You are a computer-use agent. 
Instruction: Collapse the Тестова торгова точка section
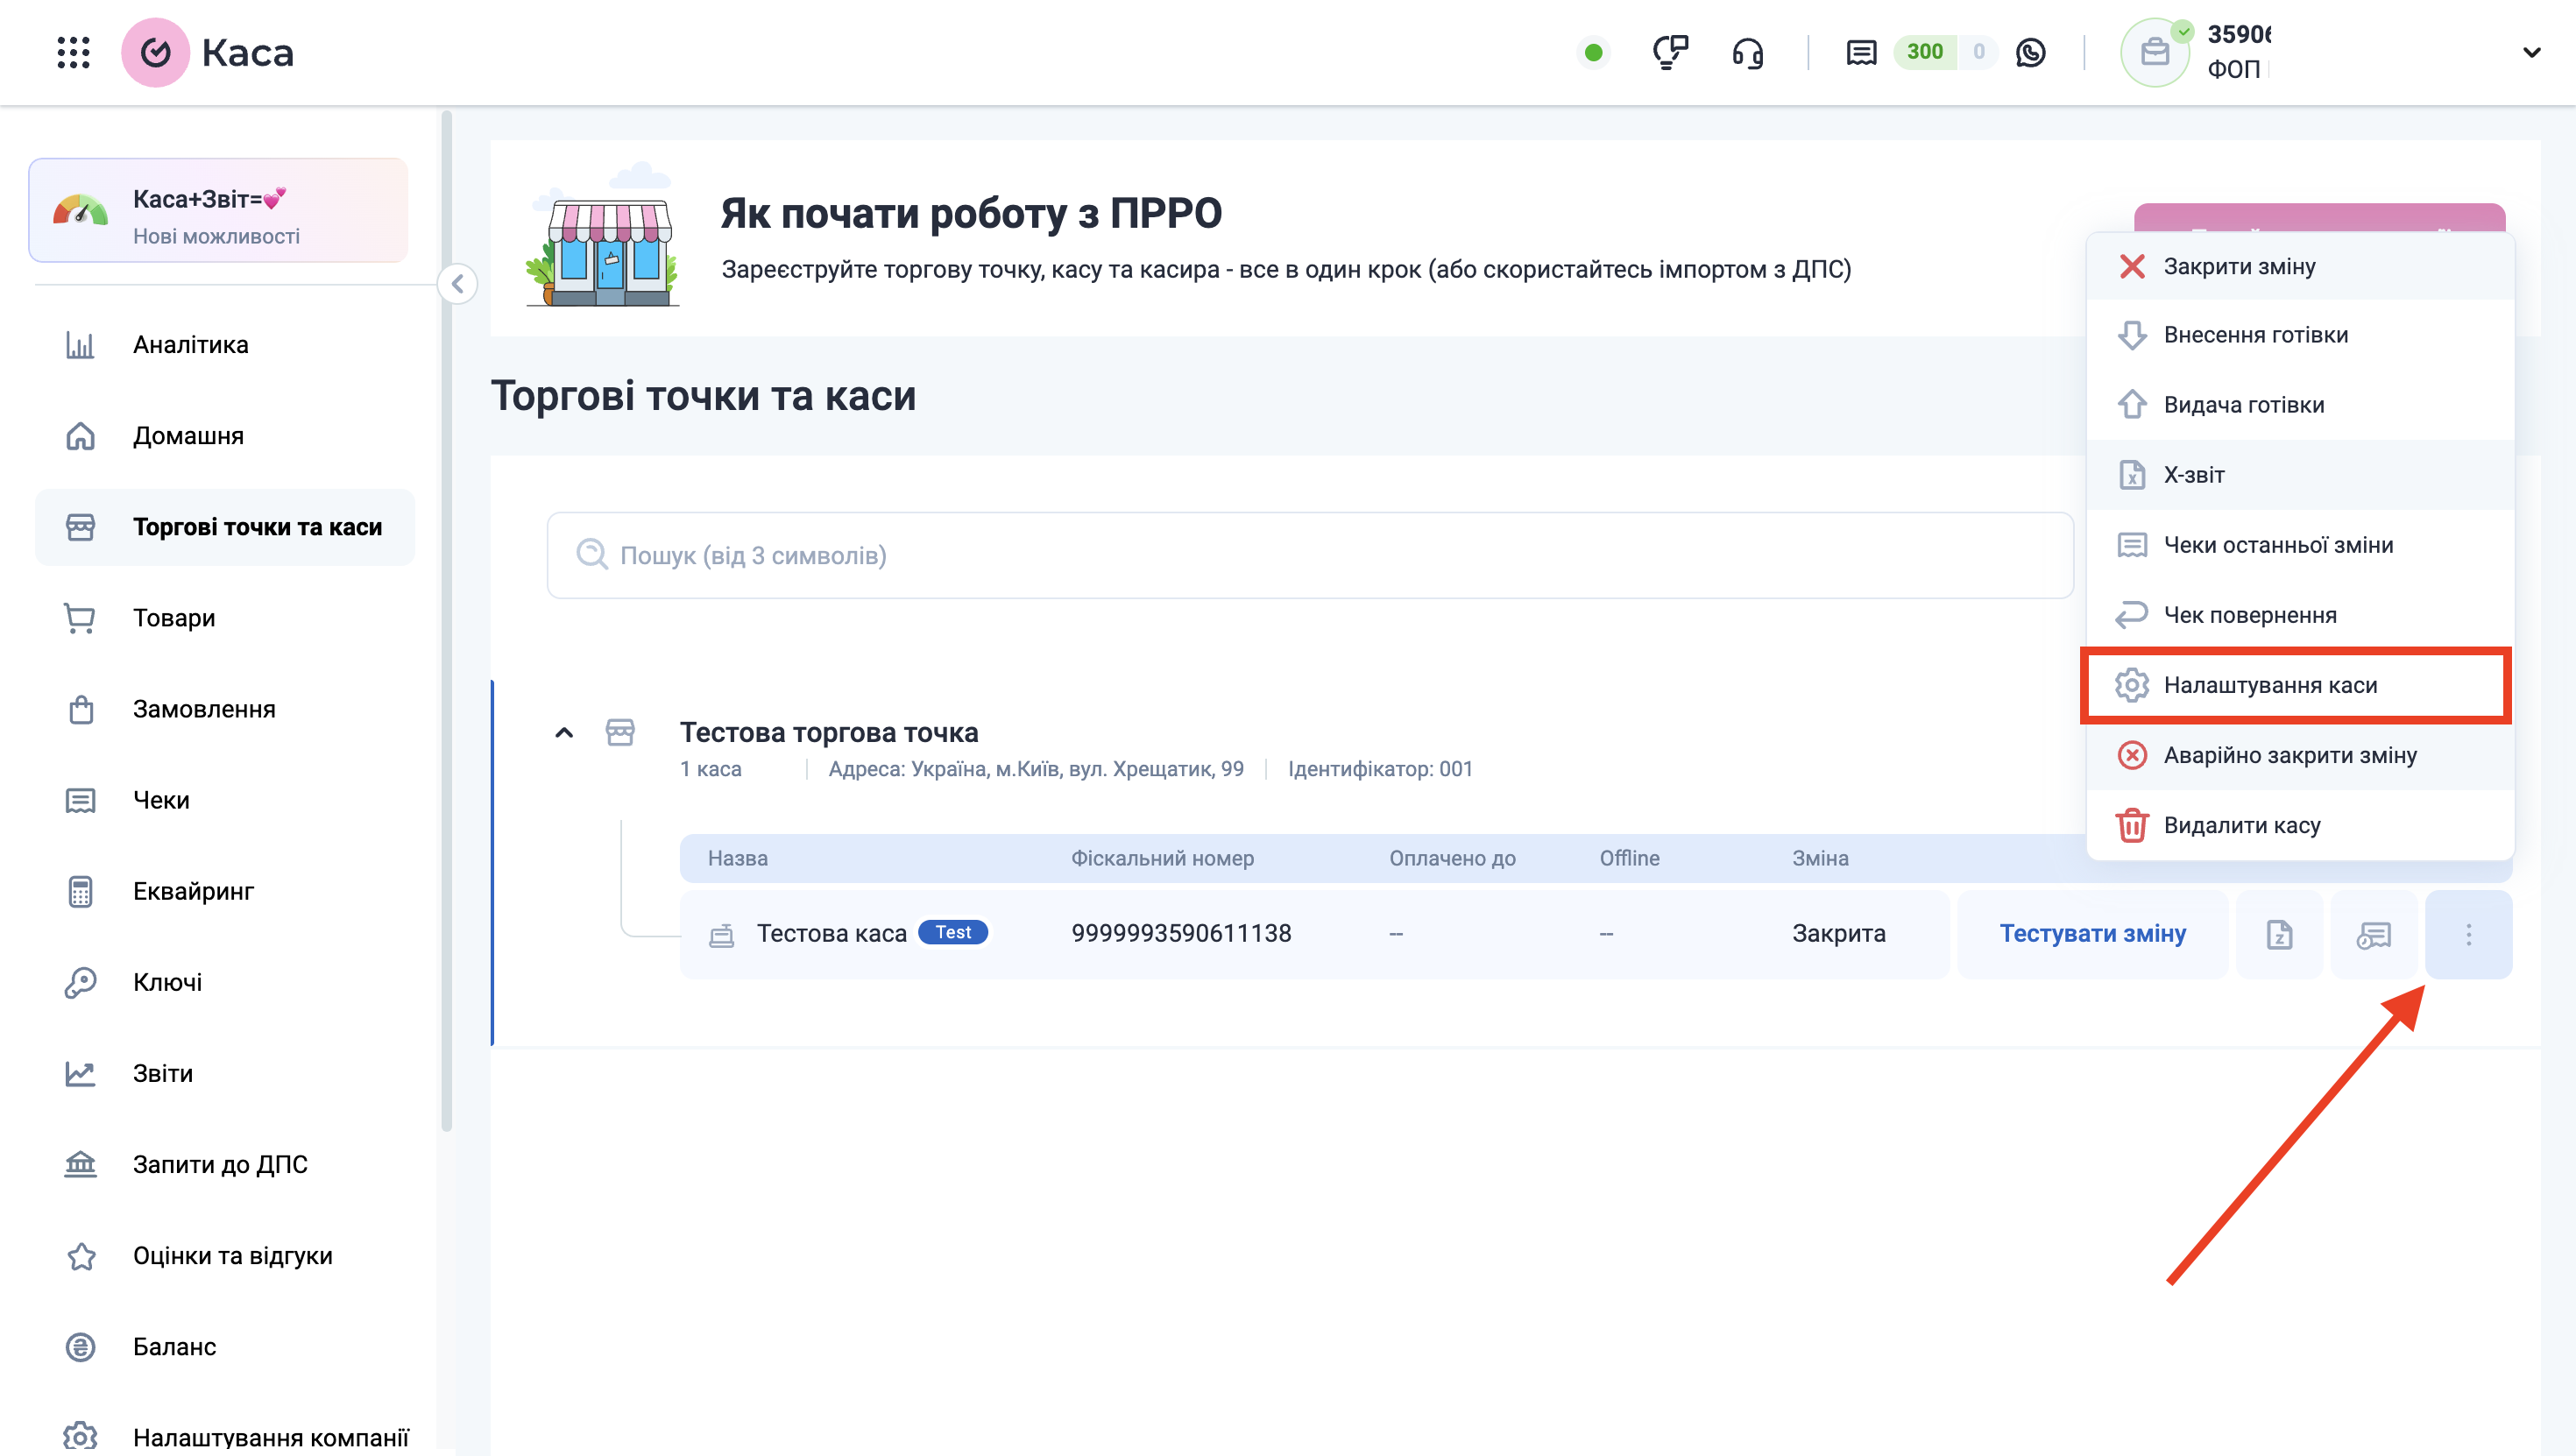[564, 733]
